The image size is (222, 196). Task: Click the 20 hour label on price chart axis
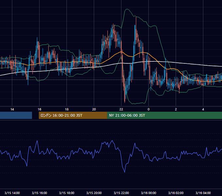(x=94, y=109)
